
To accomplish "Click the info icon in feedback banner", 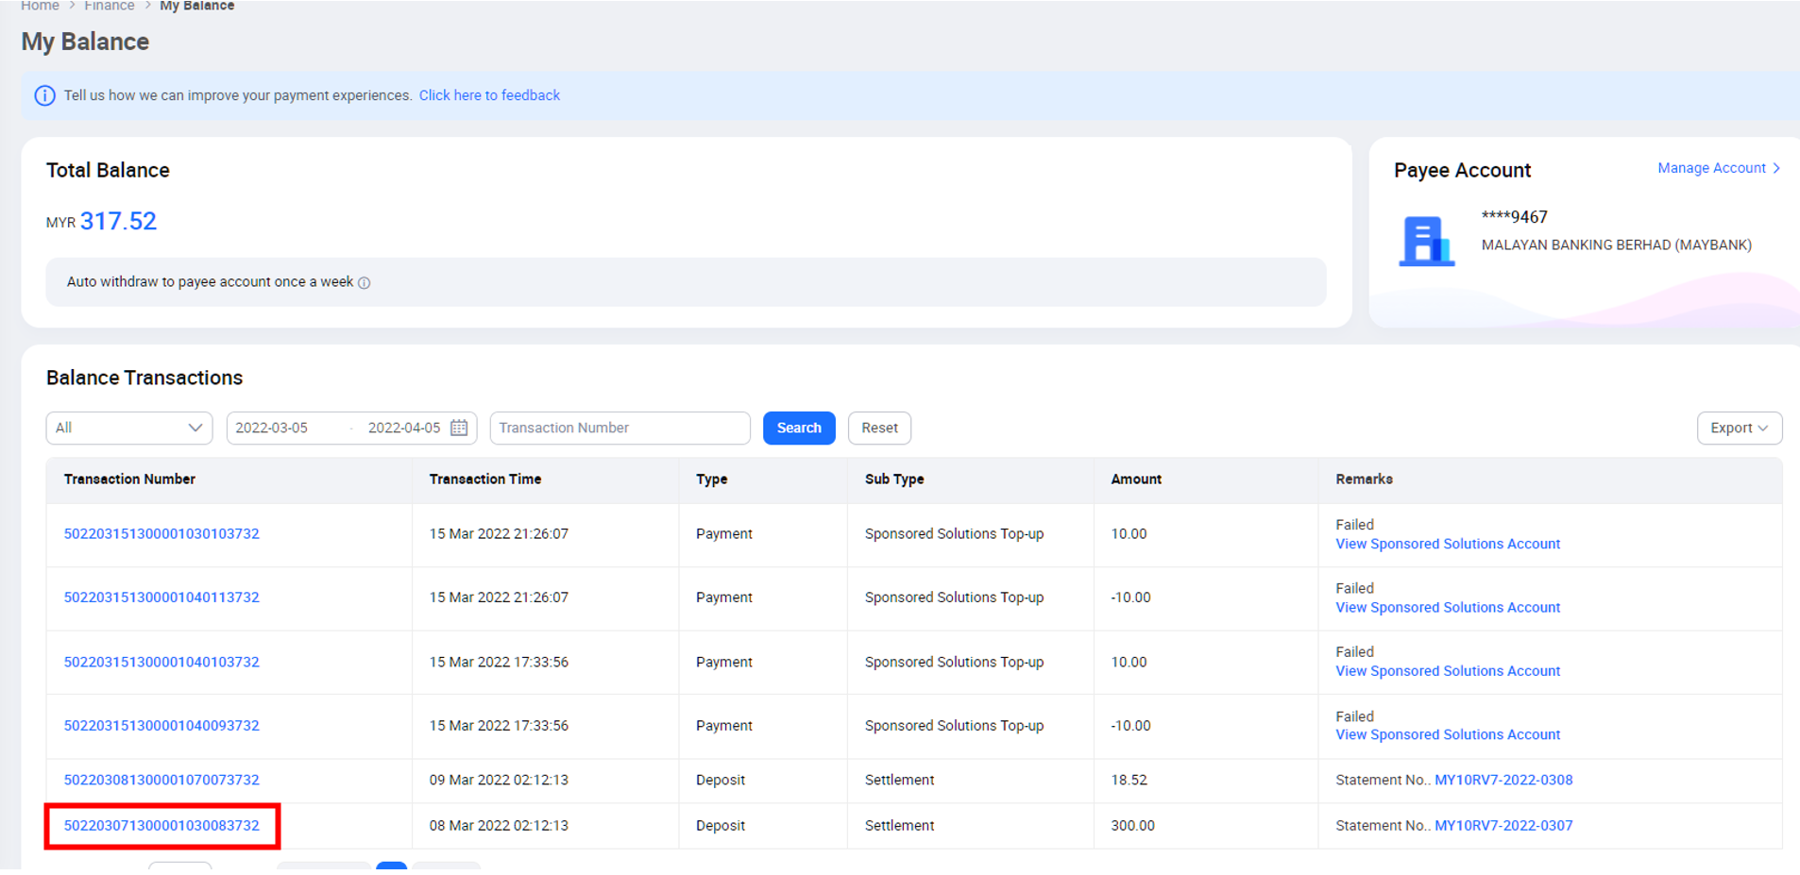I will tap(44, 95).
